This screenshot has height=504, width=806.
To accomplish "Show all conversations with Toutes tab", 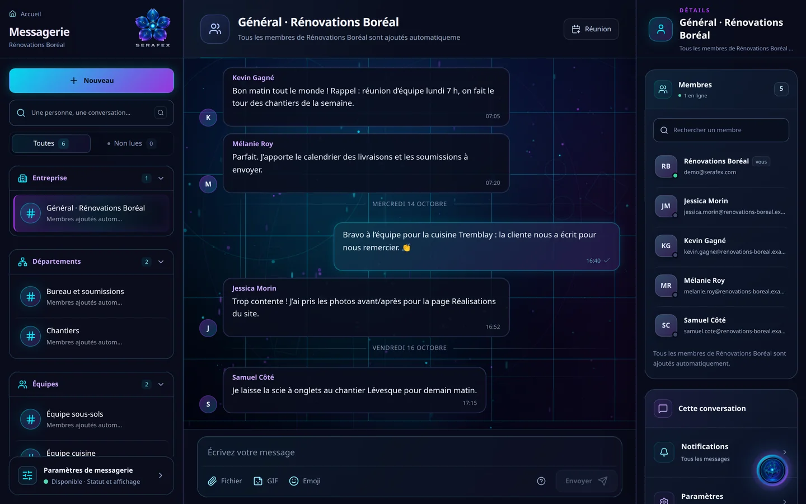I will click(x=51, y=143).
